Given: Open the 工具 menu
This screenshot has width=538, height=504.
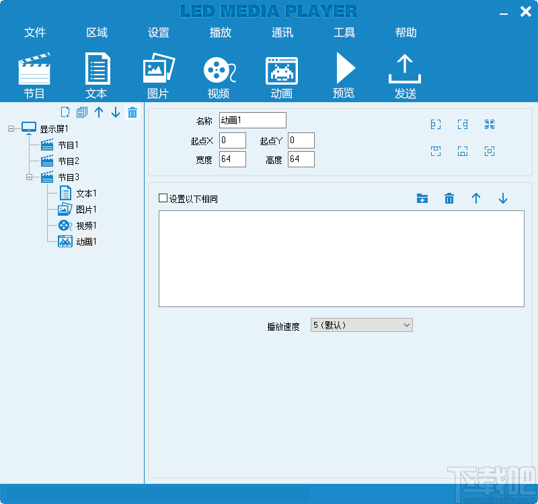Looking at the screenshot, I should pyautogui.click(x=344, y=32).
